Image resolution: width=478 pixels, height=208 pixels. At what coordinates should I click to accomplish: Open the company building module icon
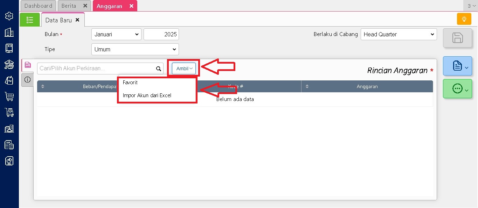click(x=9, y=33)
